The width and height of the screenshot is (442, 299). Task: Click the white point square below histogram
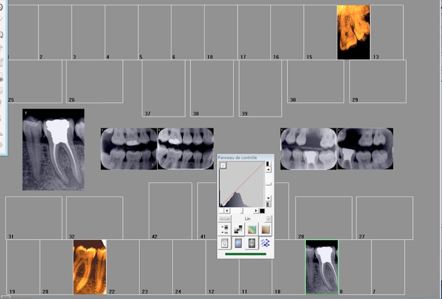coord(221,211)
